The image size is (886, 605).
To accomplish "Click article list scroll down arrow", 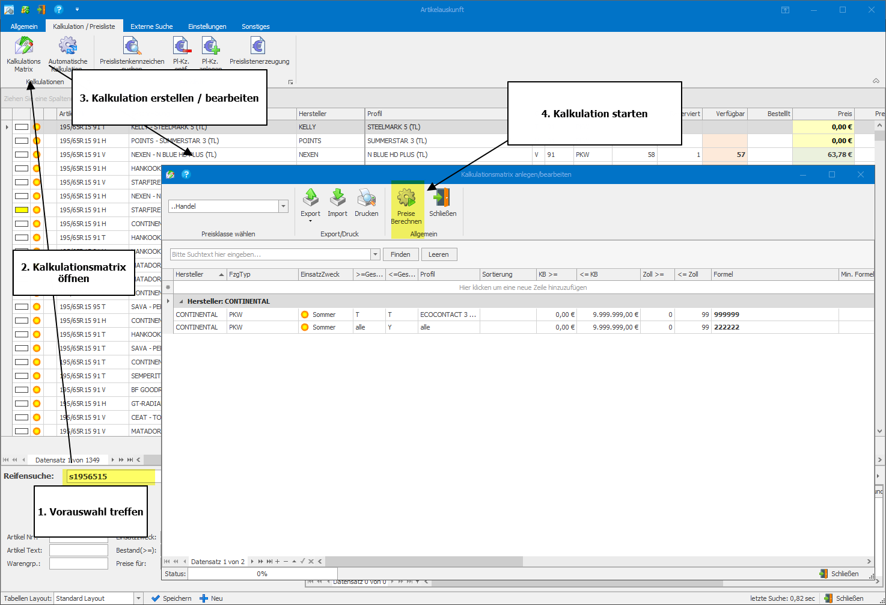I will [880, 431].
